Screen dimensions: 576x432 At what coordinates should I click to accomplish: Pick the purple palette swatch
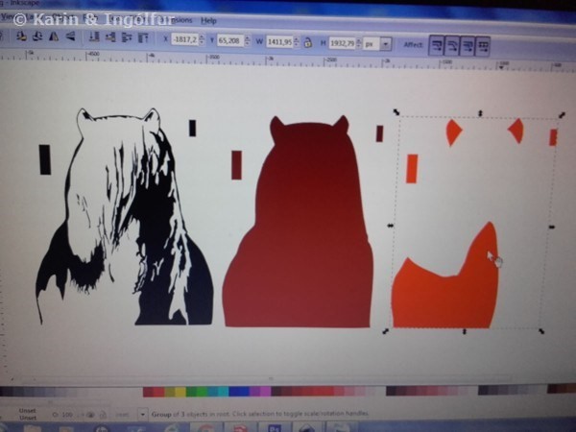point(254,392)
